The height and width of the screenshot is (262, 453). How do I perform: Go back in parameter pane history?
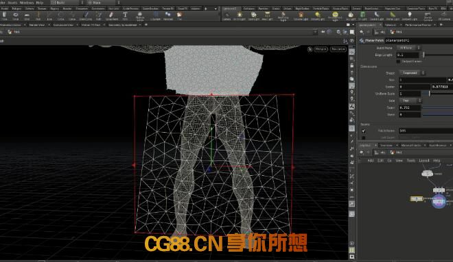pyautogui.click(x=362, y=32)
